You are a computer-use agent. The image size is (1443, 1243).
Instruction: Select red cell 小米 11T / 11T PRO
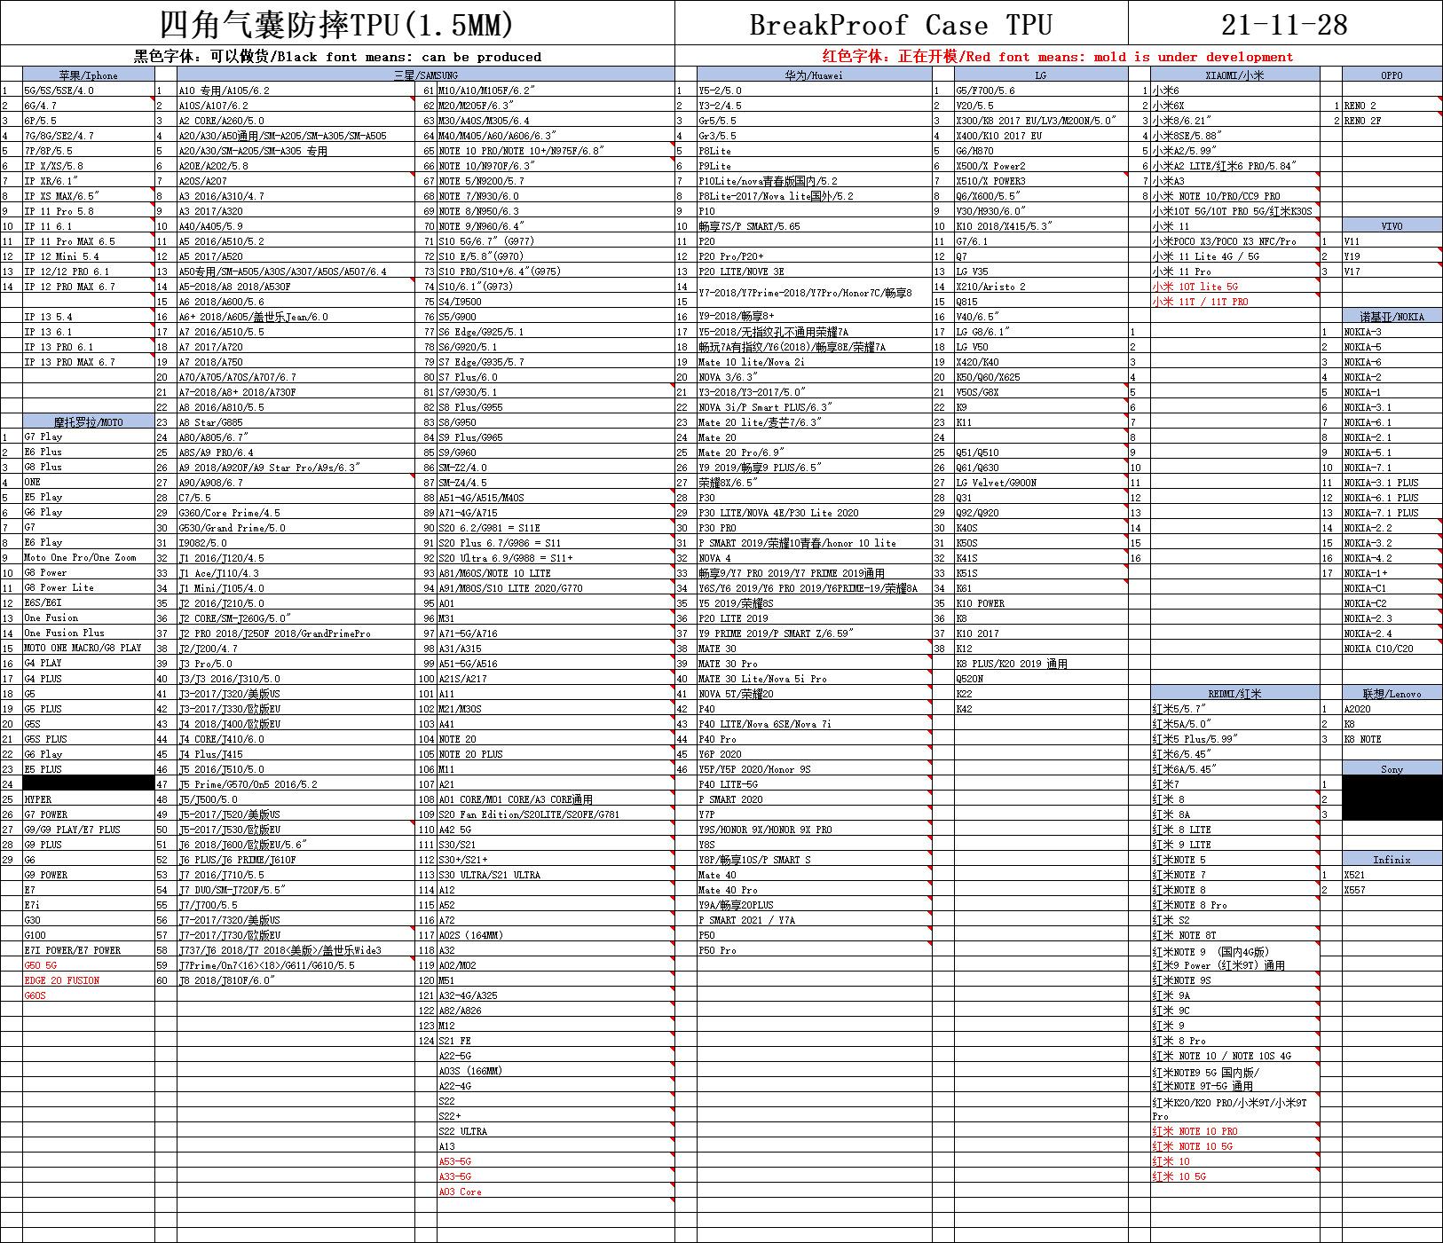[1235, 302]
